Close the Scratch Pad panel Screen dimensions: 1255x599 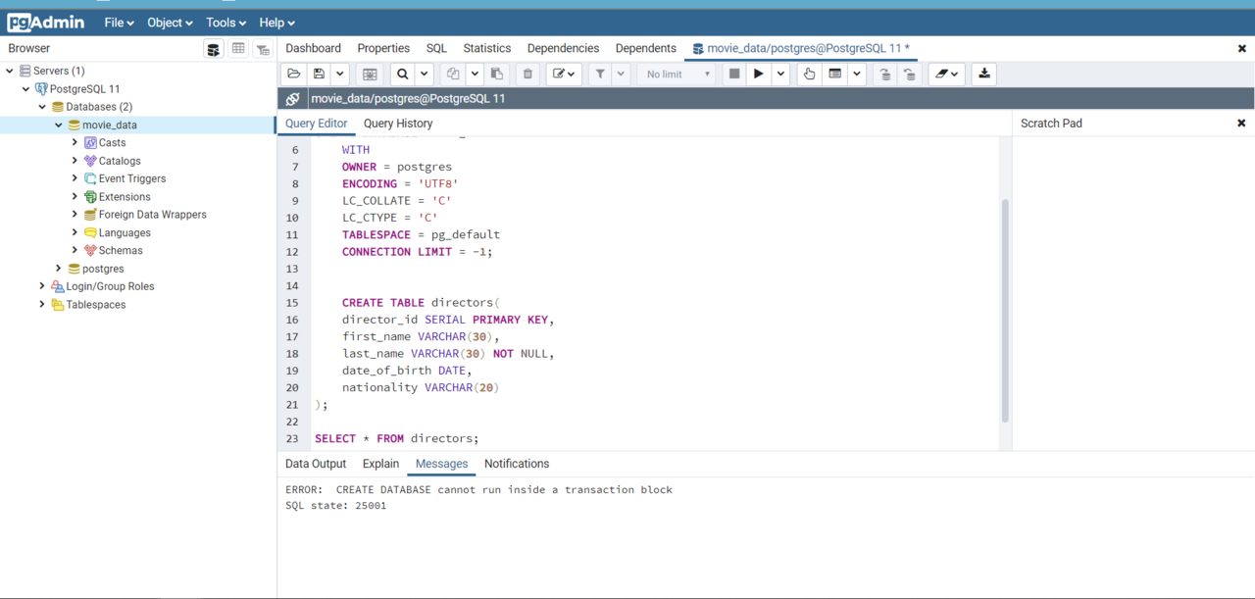click(x=1241, y=124)
